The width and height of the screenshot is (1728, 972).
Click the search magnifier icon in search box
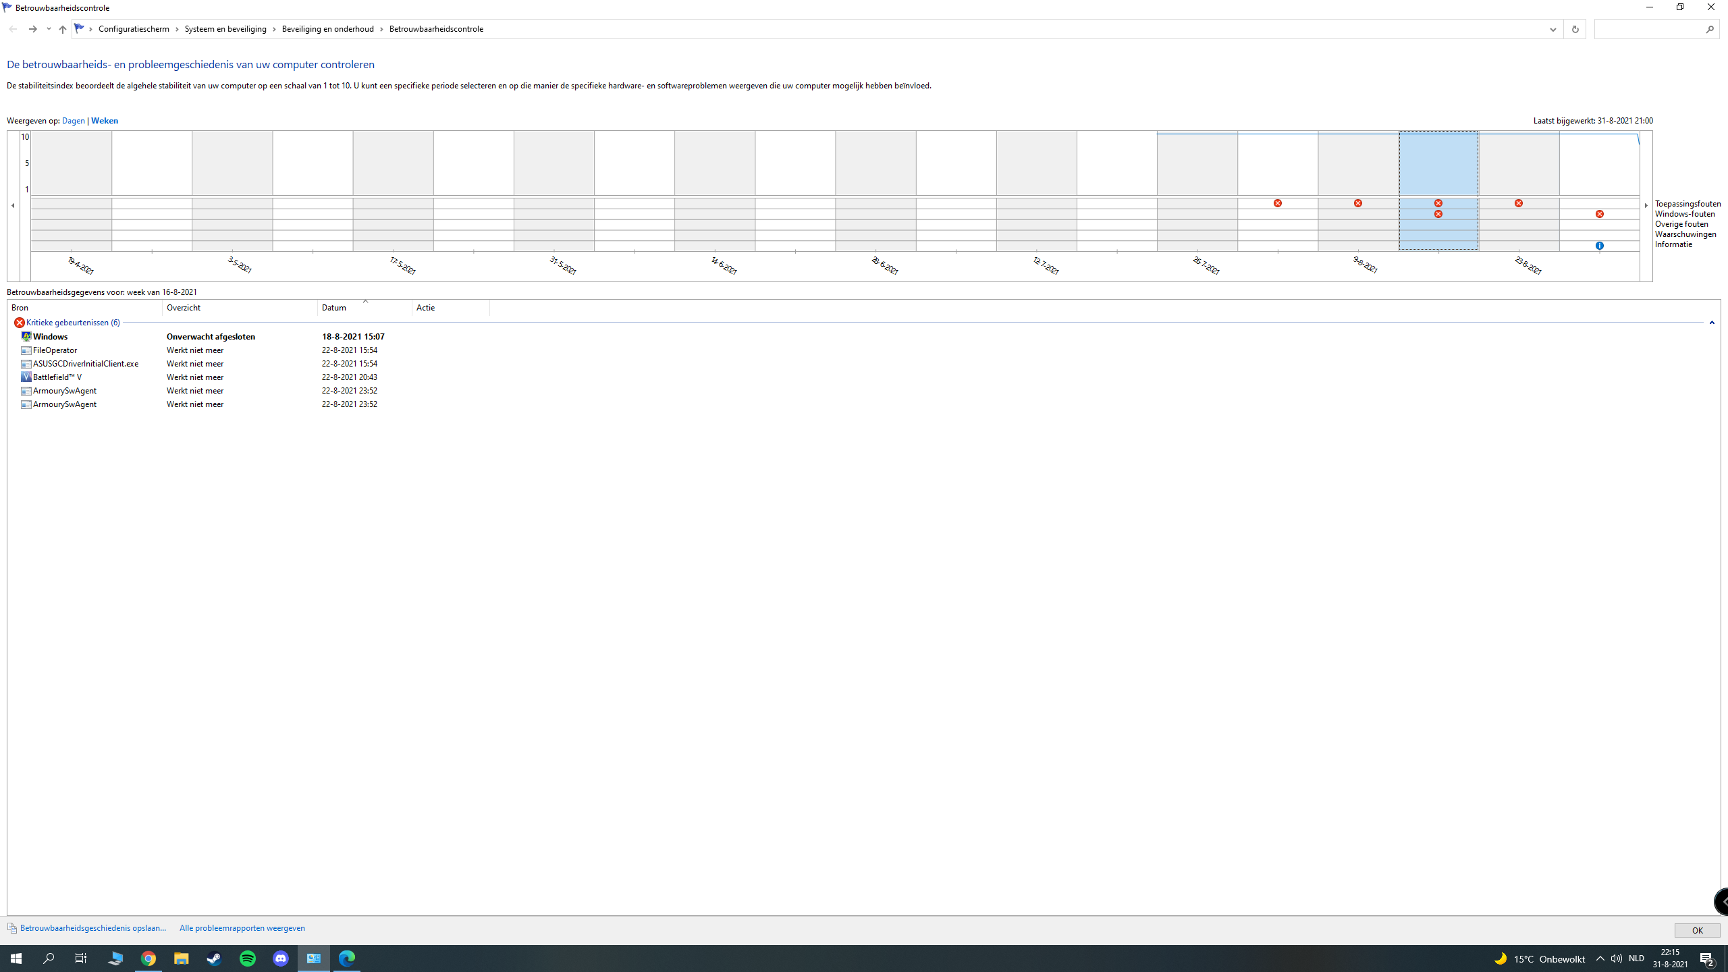tap(1710, 29)
